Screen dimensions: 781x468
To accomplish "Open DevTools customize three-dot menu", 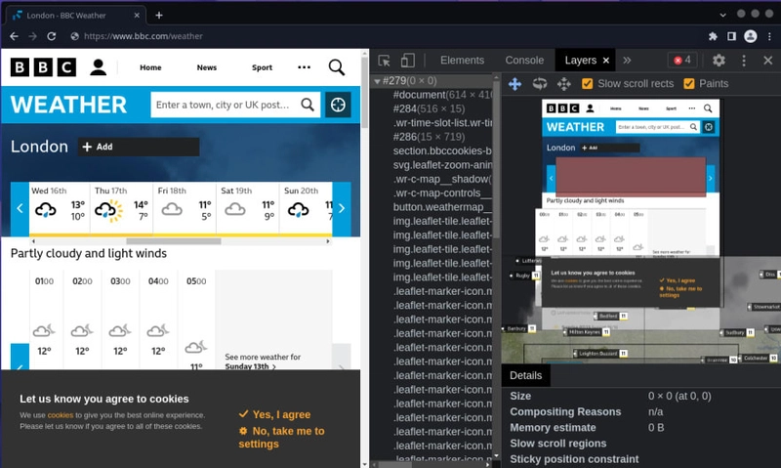I will (x=744, y=61).
